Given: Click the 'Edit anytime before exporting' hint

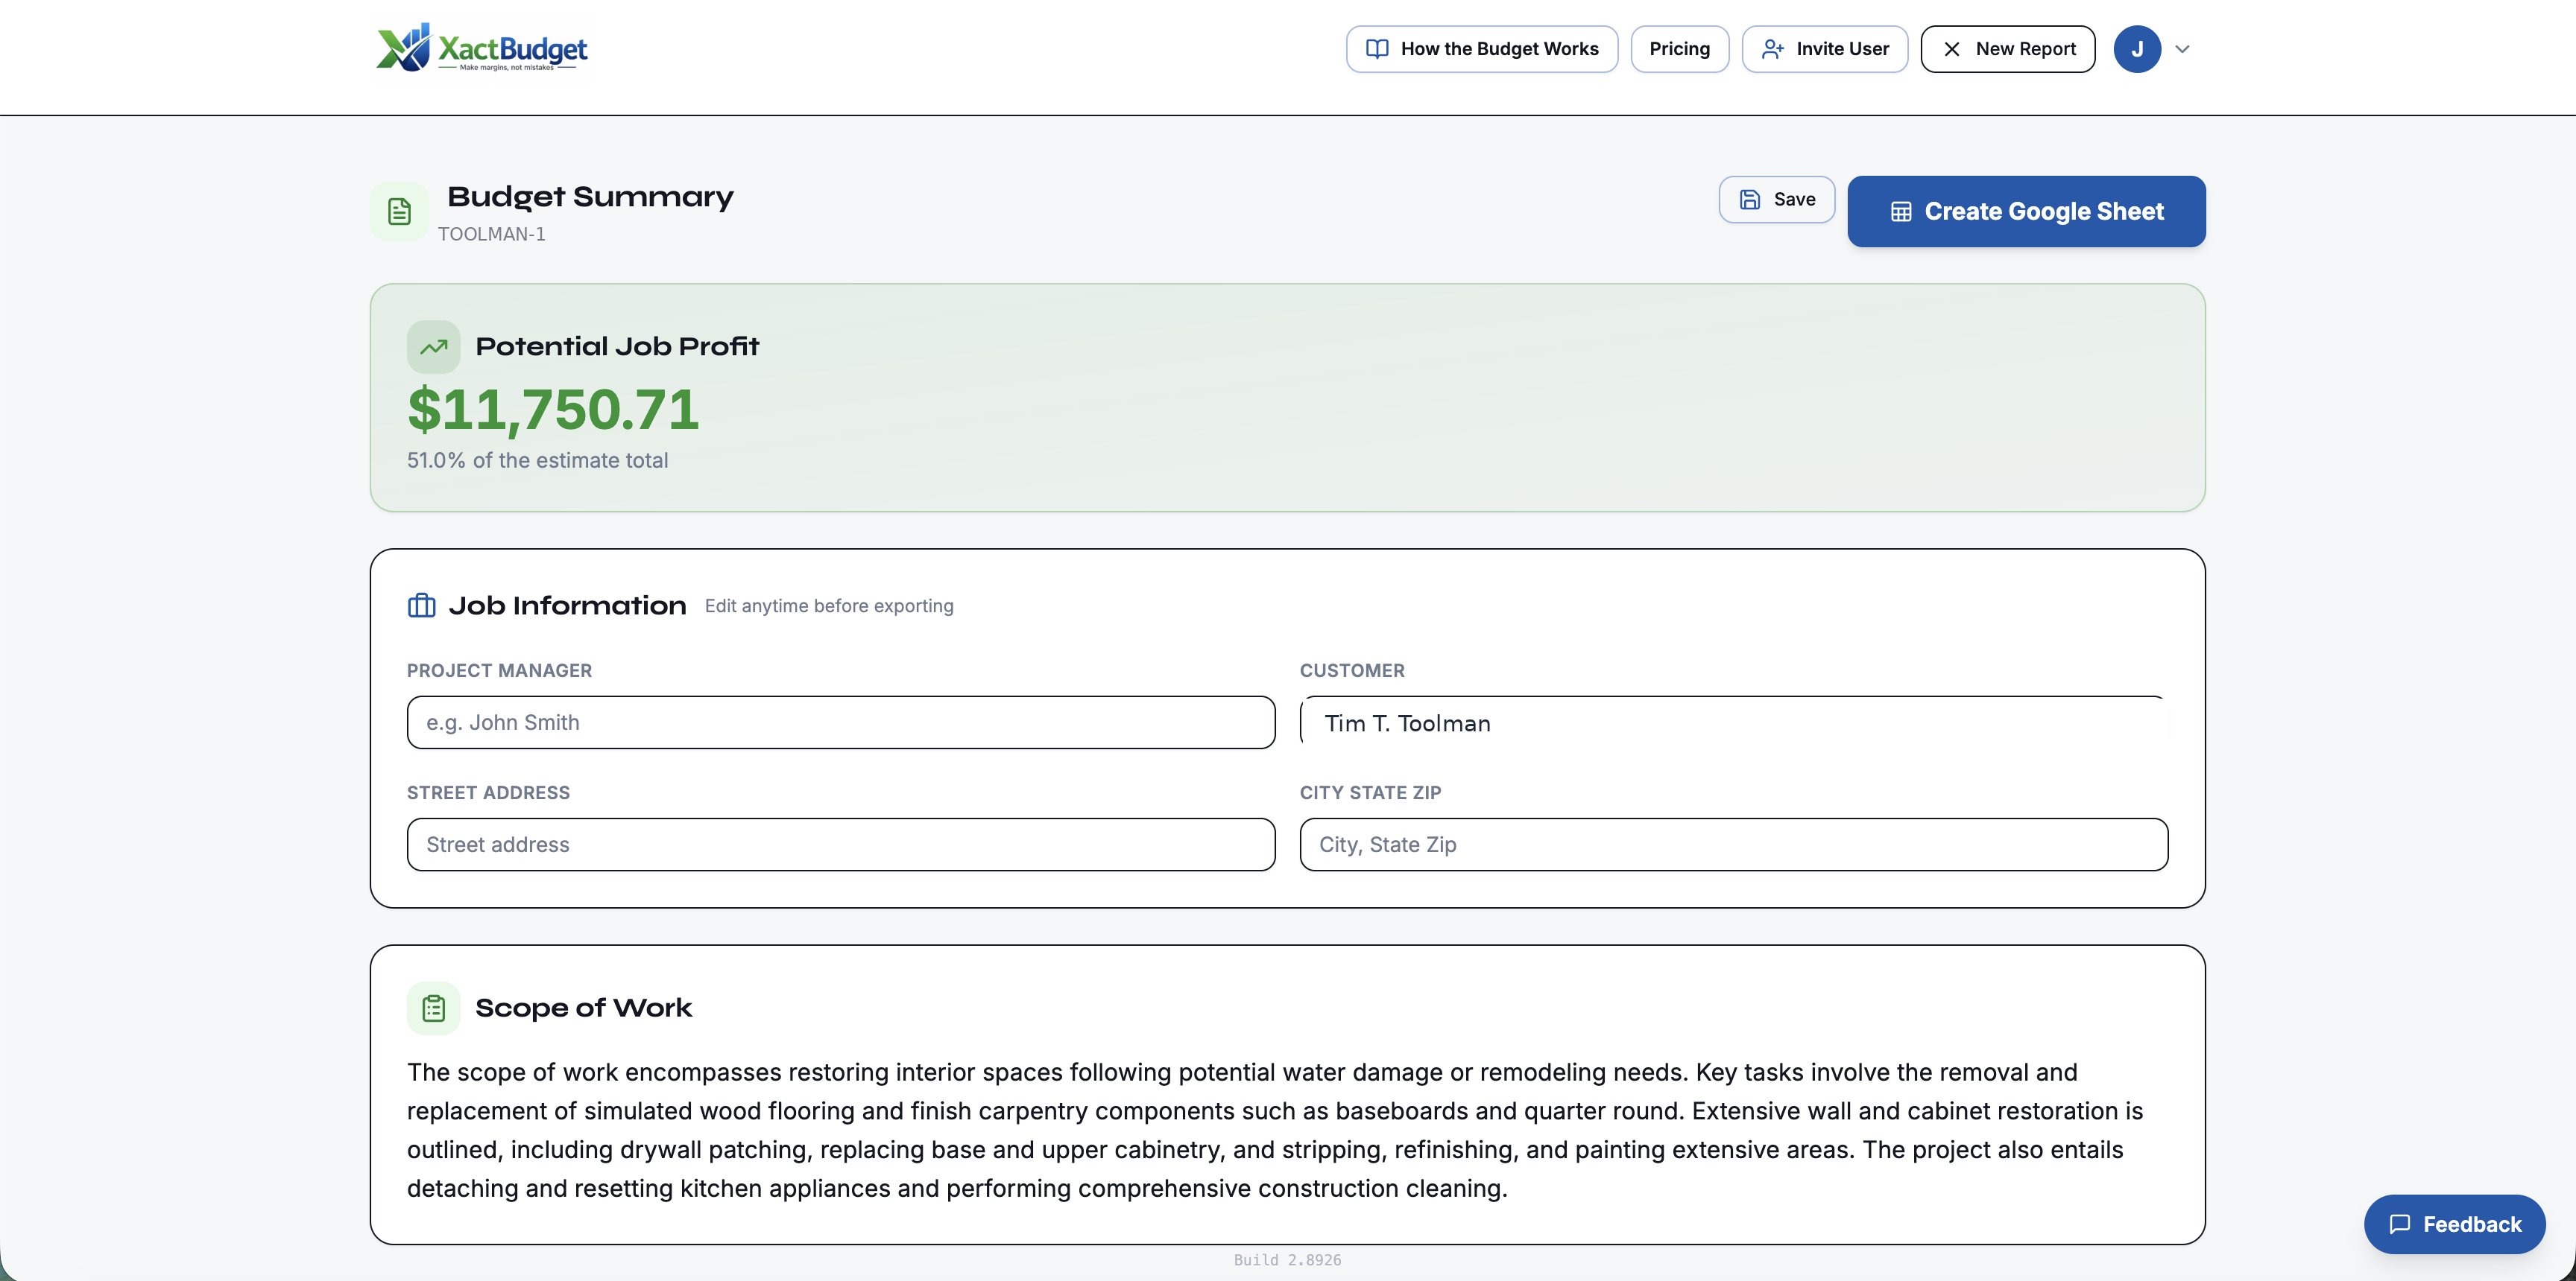Looking at the screenshot, I should (828, 605).
